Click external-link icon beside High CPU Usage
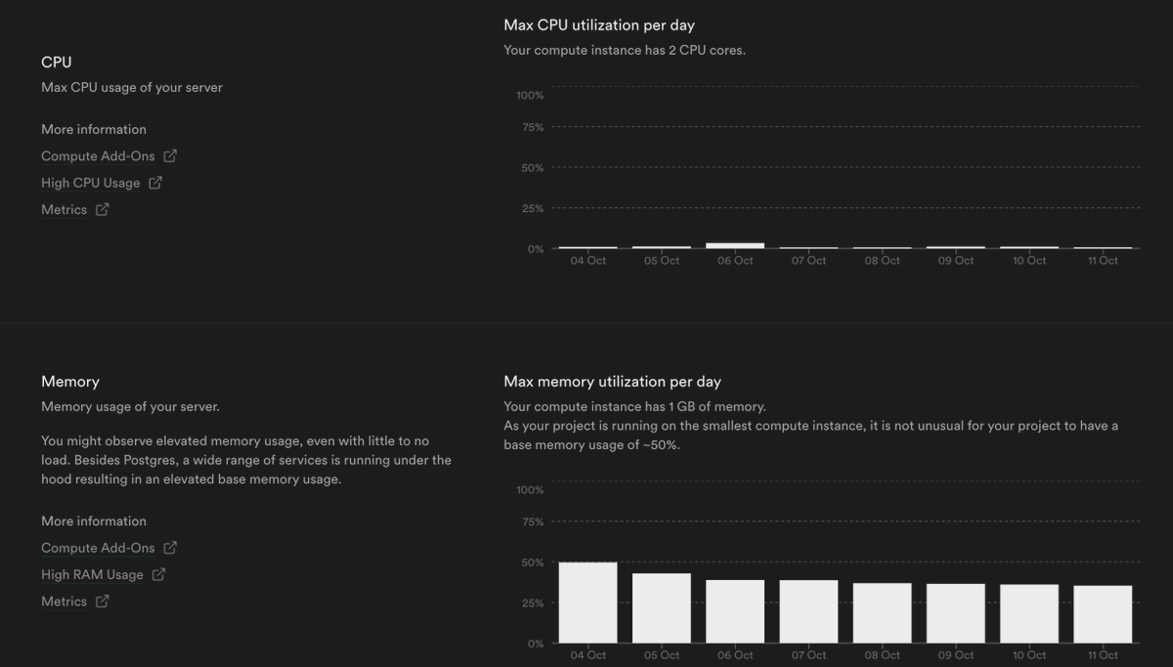The height and width of the screenshot is (667, 1173). pos(155,182)
